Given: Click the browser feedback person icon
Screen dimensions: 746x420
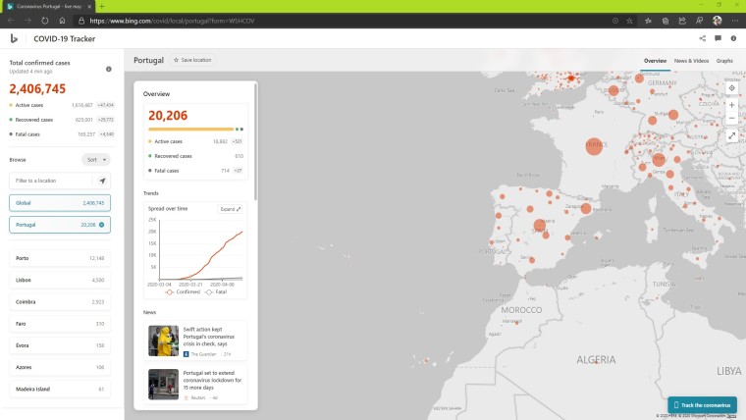Looking at the screenshot, I should [x=699, y=21].
